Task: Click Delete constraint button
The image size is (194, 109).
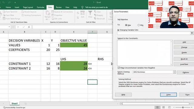Action: click(184, 52)
